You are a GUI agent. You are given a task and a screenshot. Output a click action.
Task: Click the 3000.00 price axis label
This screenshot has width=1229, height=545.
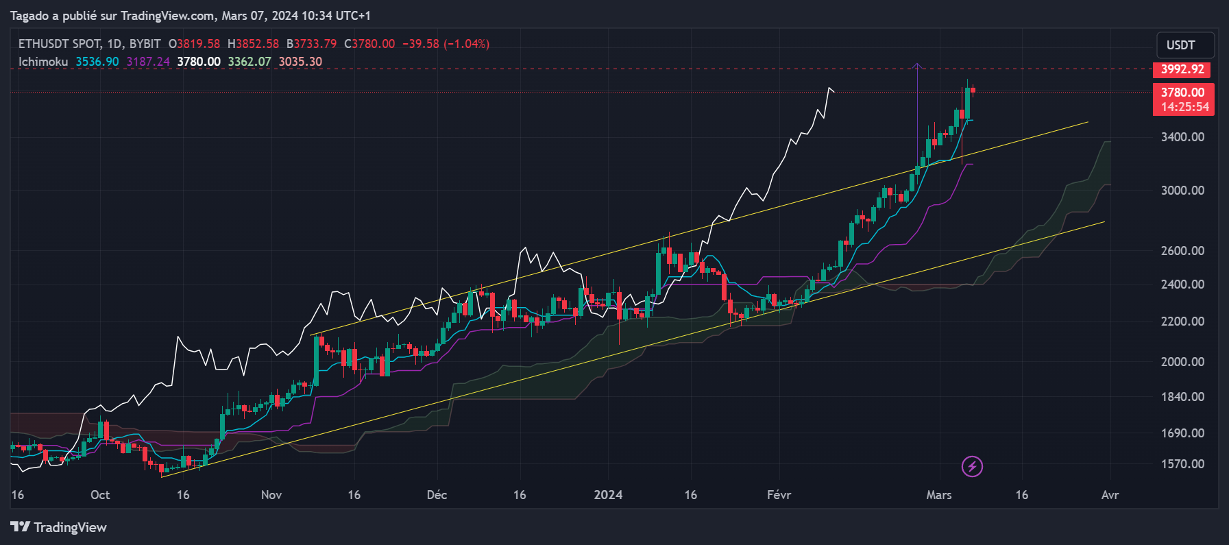pos(1182,191)
